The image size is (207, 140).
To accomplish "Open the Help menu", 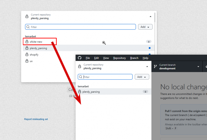I will [145, 58].
